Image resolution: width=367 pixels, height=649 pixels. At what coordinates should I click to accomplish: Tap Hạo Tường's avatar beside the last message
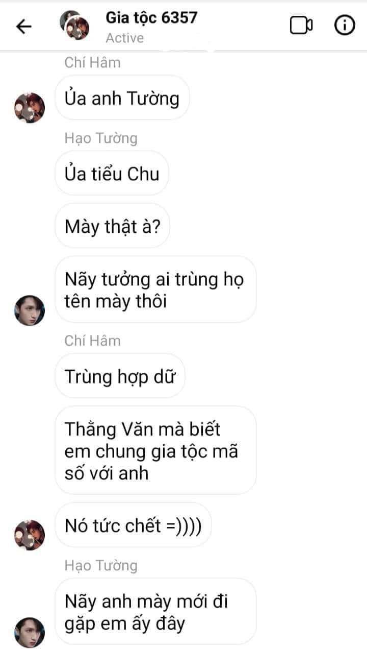[29, 632]
